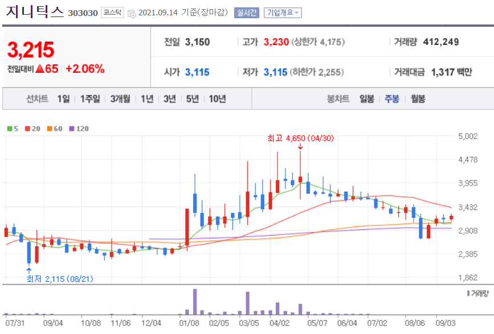Click the 코스닥 market badge next to the stock code
Viewport: 494px width, 334px height.
pyautogui.click(x=112, y=11)
